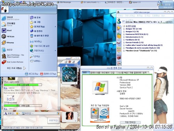Click the red round icon below msn logo
174x131 pixels.
(x=70, y=62)
